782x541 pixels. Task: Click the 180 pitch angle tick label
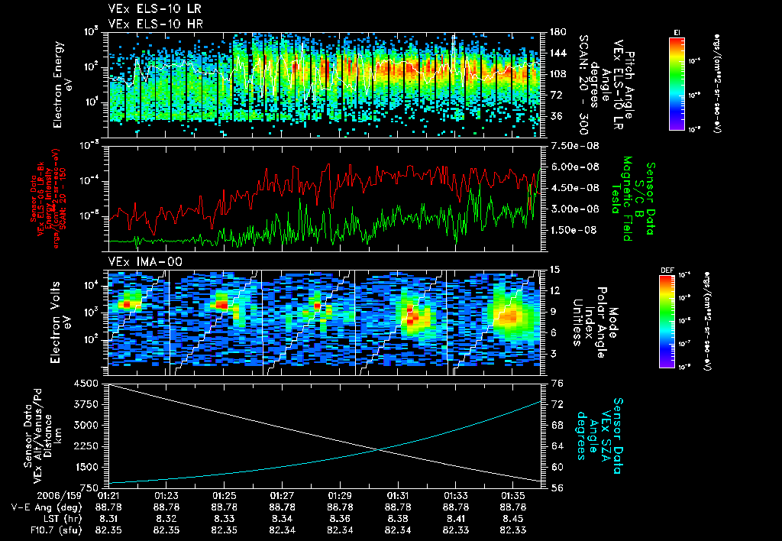point(558,32)
